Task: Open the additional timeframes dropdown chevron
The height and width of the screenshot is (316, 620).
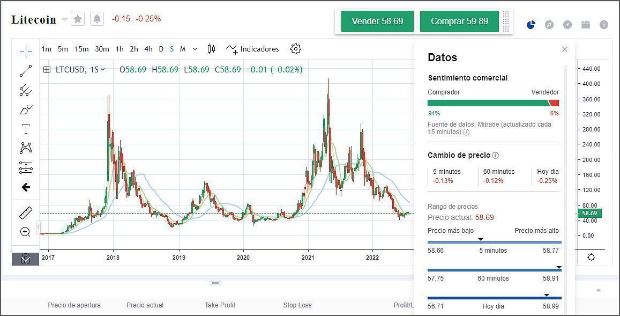Action: [x=195, y=49]
